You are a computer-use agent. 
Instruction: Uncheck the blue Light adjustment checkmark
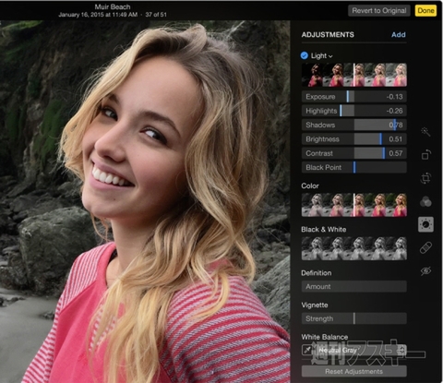coord(305,55)
